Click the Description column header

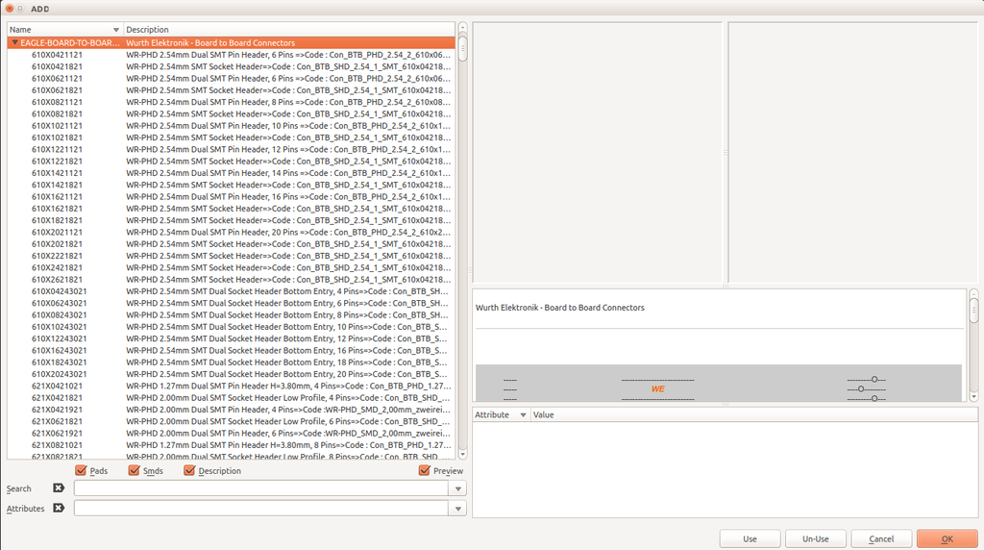tap(288, 30)
